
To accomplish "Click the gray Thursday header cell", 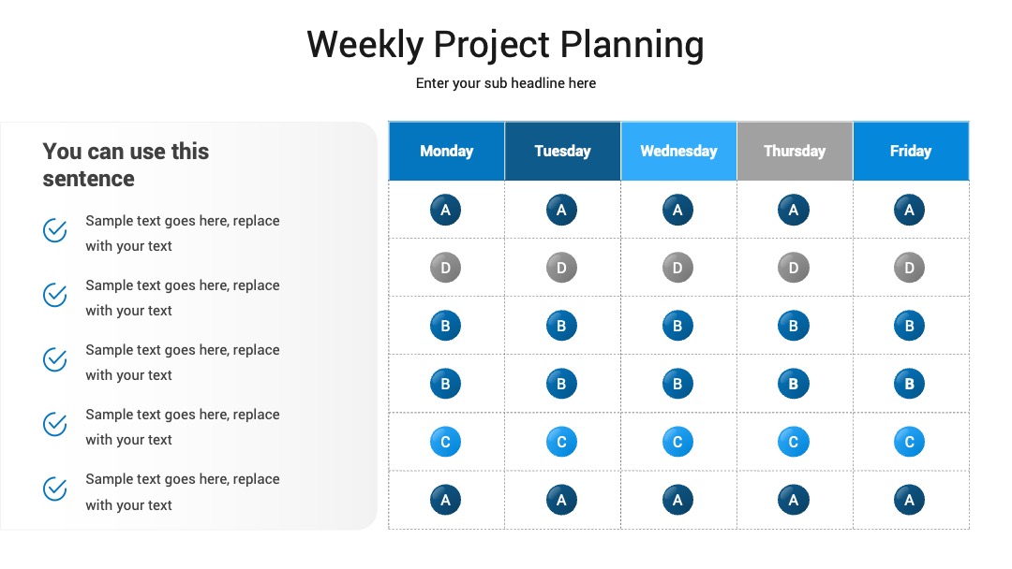I will pyautogui.click(x=796, y=151).
